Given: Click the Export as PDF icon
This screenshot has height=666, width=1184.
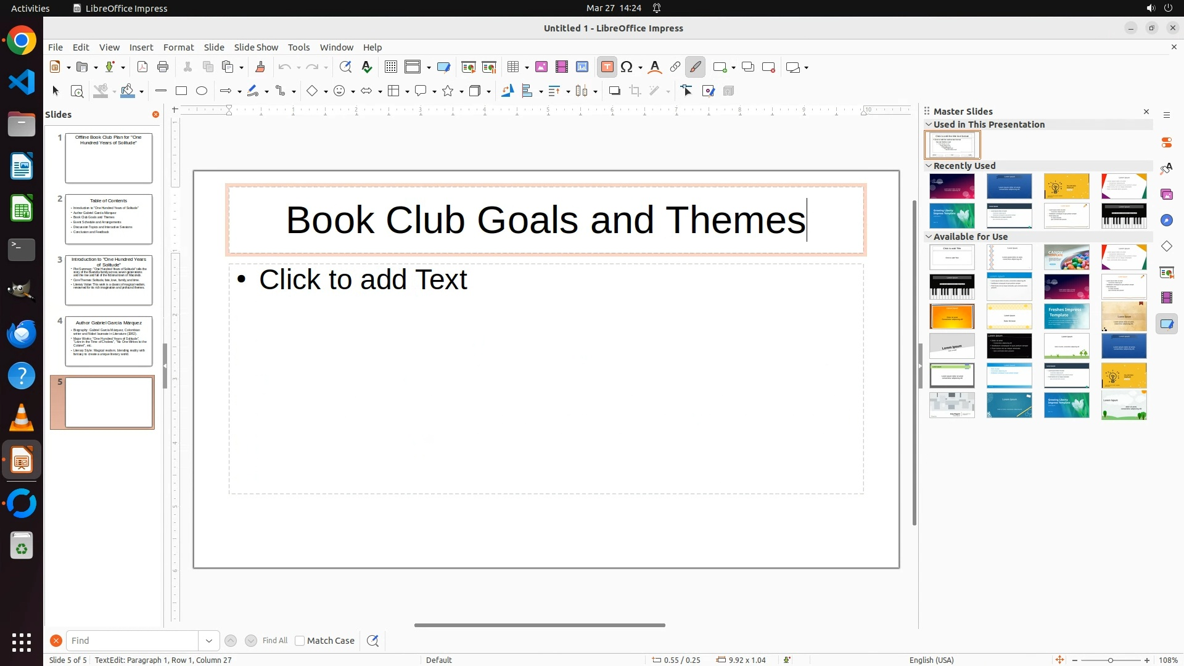Looking at the screenshot, I should pyautogui.click(x=142, y=67).
